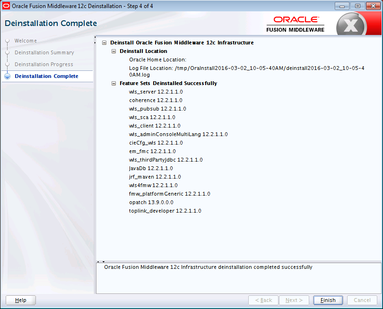Maximize the deinstallation window
This screenshot has width=383, height=309.
pos(357,6)
